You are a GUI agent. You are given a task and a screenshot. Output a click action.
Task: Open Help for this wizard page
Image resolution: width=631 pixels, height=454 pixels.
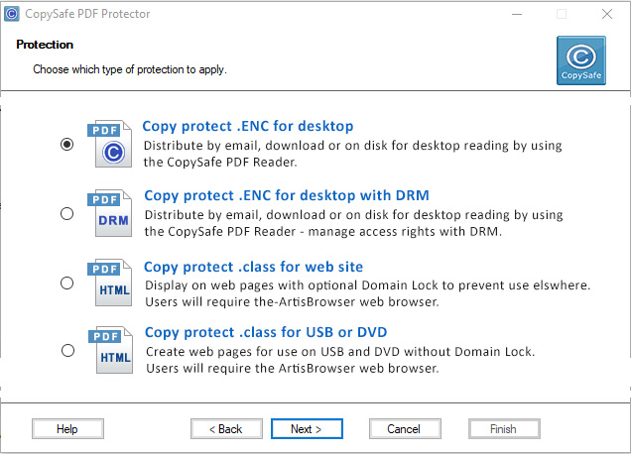tap(67, 429)
